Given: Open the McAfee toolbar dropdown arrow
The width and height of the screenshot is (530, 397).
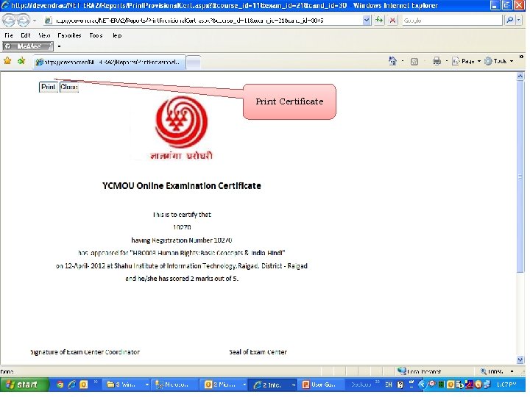Looking at the screenshot, I should [59, 46].
